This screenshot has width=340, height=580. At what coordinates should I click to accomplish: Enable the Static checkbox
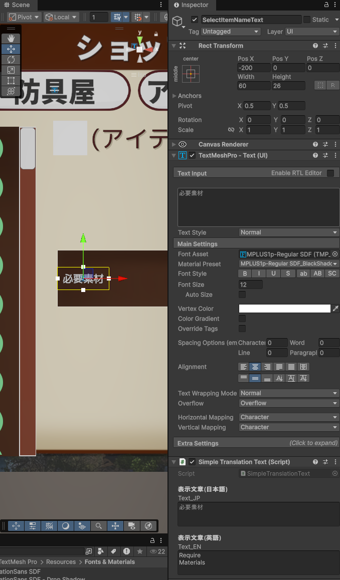tap(306, 20)
